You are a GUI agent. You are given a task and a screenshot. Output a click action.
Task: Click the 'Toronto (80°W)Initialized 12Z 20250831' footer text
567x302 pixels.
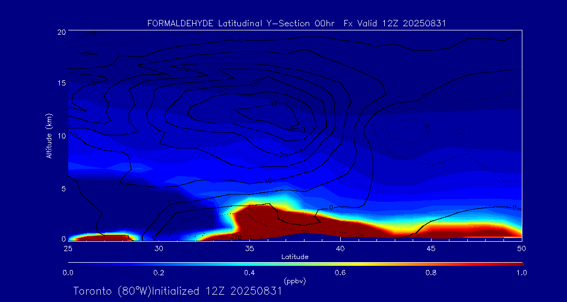177,291
